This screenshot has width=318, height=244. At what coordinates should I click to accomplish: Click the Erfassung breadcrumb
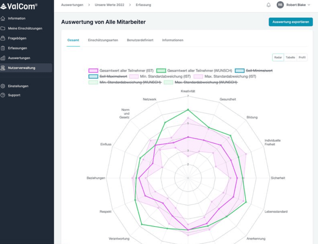143,5
